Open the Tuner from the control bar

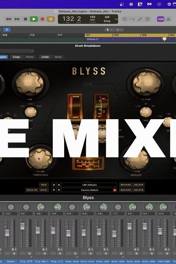point(140,19)
